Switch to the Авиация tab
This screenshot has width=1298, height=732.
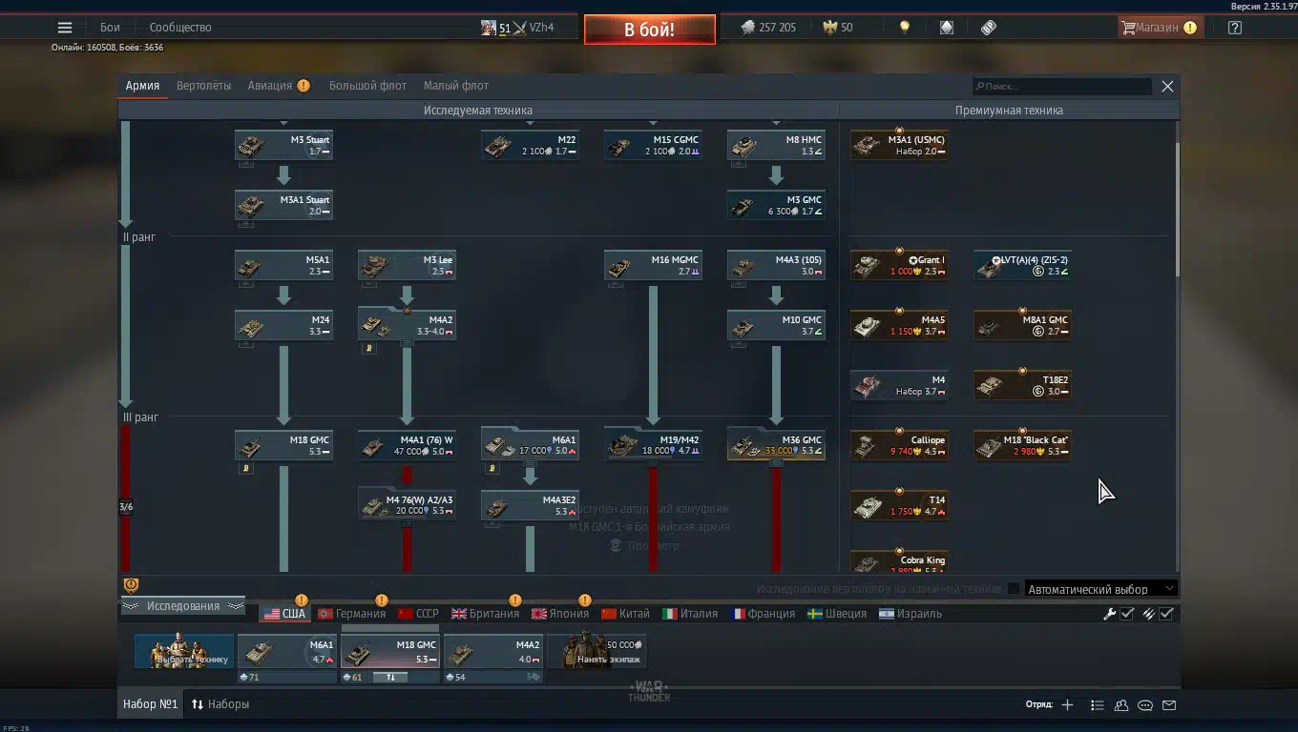click(x=270, y=86)
